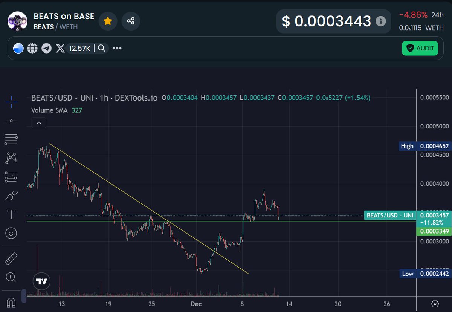Image resolution: width=452 pixels, height=312 pixels.
Task: Activate the zoom in tool
Action: (11, 278)
